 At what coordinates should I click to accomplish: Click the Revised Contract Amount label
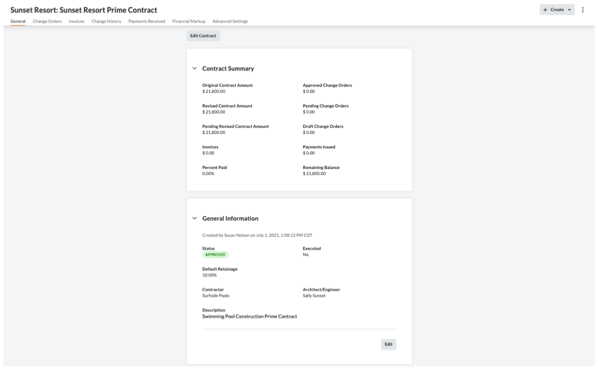tap(227, 106)
